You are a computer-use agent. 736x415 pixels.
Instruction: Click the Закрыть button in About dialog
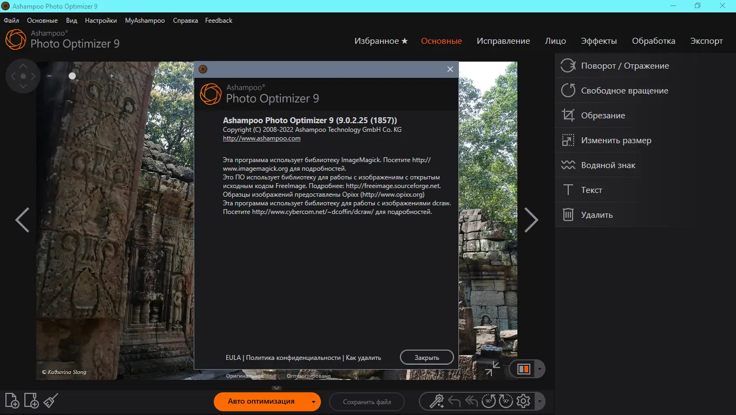pyautogui.click(x=427, y=357)
